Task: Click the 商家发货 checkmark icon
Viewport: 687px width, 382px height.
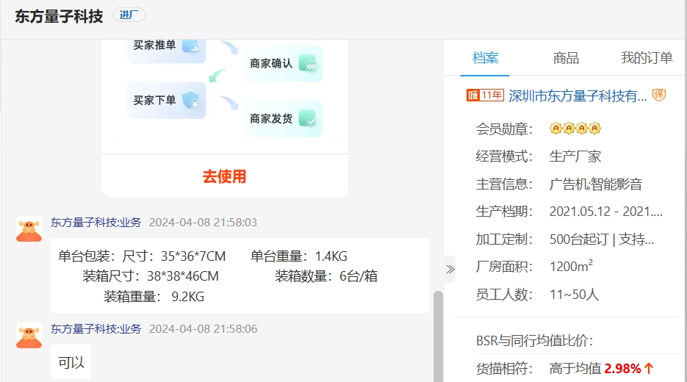Action: click(x=308, y=119)
